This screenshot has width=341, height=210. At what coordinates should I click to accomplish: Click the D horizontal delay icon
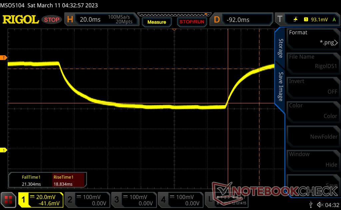[x=217, y=20]
